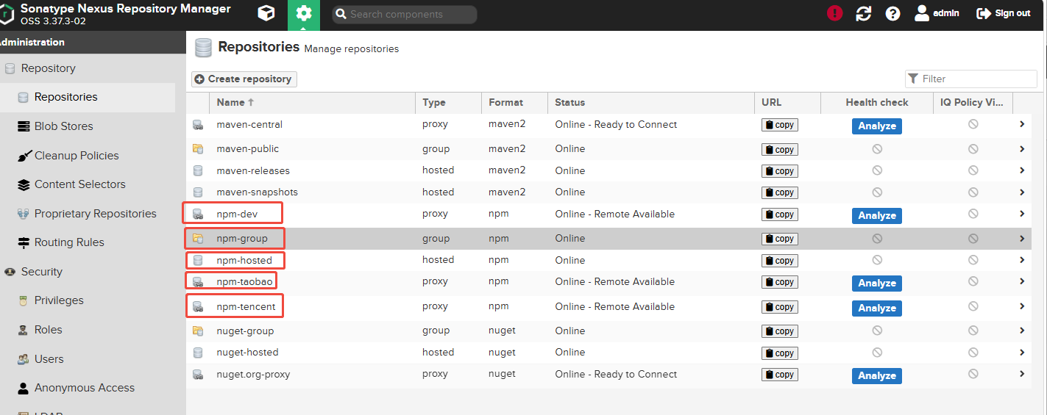Open the Browse cube icon in header
The height and width of the screenshot is (415, 1047).
pyautogui.click(x=266, y=13)
